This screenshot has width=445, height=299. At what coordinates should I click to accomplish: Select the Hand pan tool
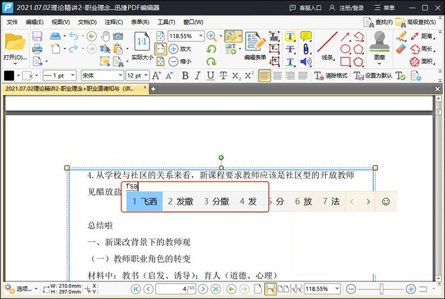pos(106,36)
